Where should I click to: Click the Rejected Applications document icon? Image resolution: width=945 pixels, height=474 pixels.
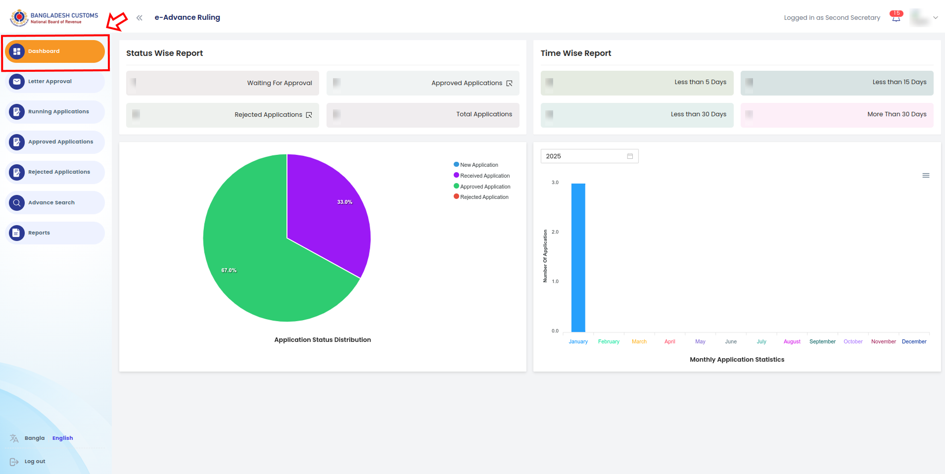(17, 172)
